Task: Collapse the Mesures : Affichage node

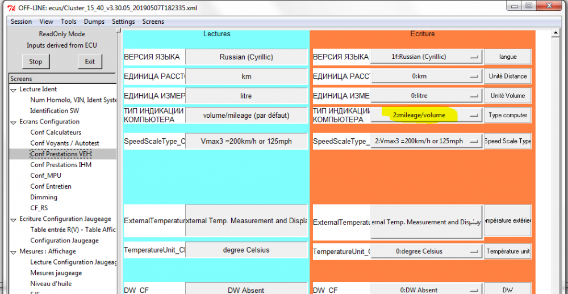Action: coord(14,252)
